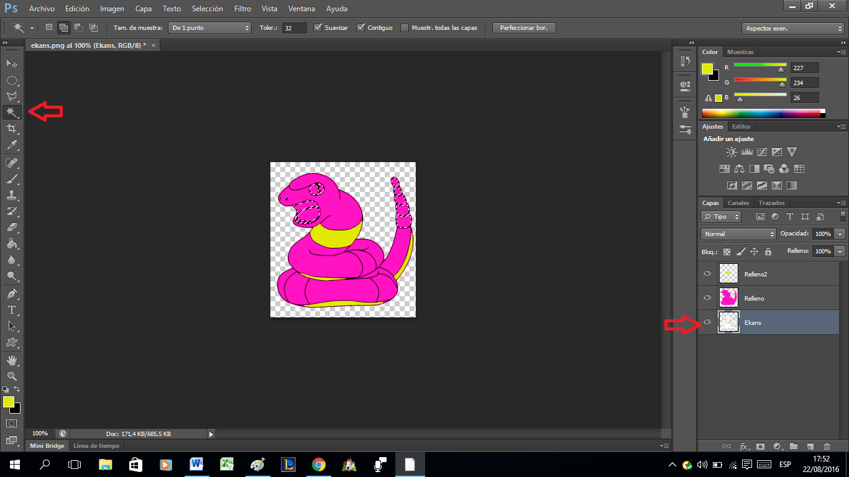Image resolution: width=849 pixels, height=477 pixels.
Task: Select the Brush tool
Action: (x=12, y=179)
